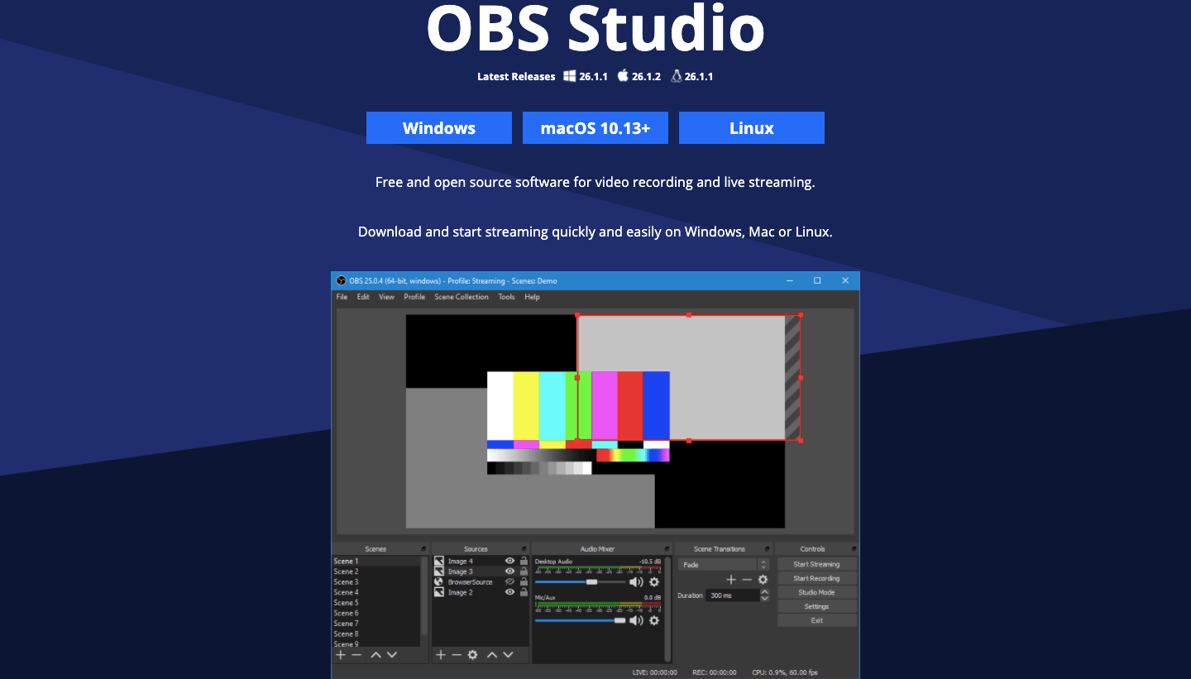
Task: Click the Windows logo next to 26.1.1
Action: point(569,76)
